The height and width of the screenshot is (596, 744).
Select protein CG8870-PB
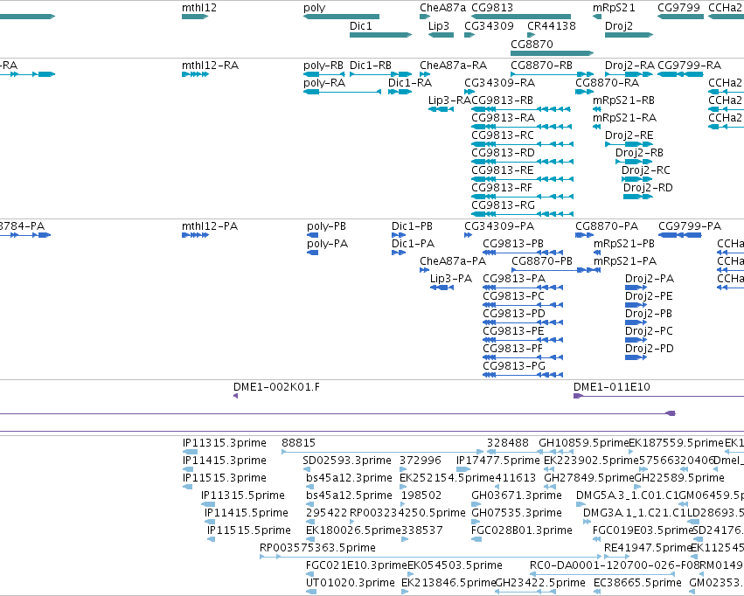(542, 261)
